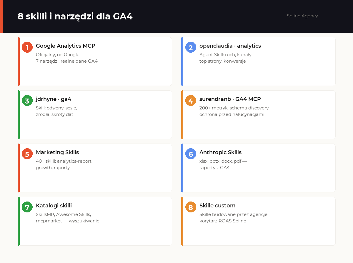The width and height of the screenshot is (353, 263).
Task: Click the number 8 orange circle badge
Action: (191, 207)
